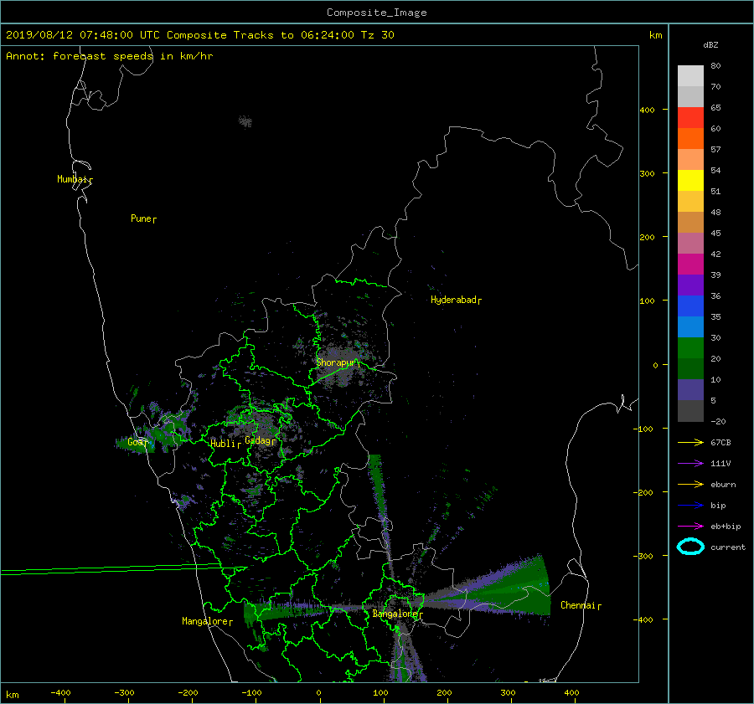
Task: Click the km unit label at top right
Action: 655,35
